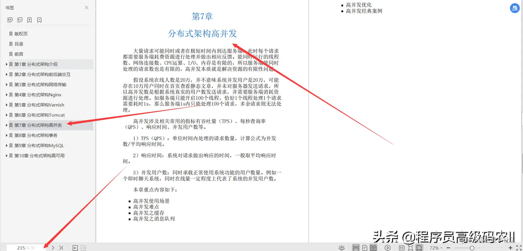Click the 本章重点内容如下 line
Viewport: 523px width, 251px height.
coord(155,190)
